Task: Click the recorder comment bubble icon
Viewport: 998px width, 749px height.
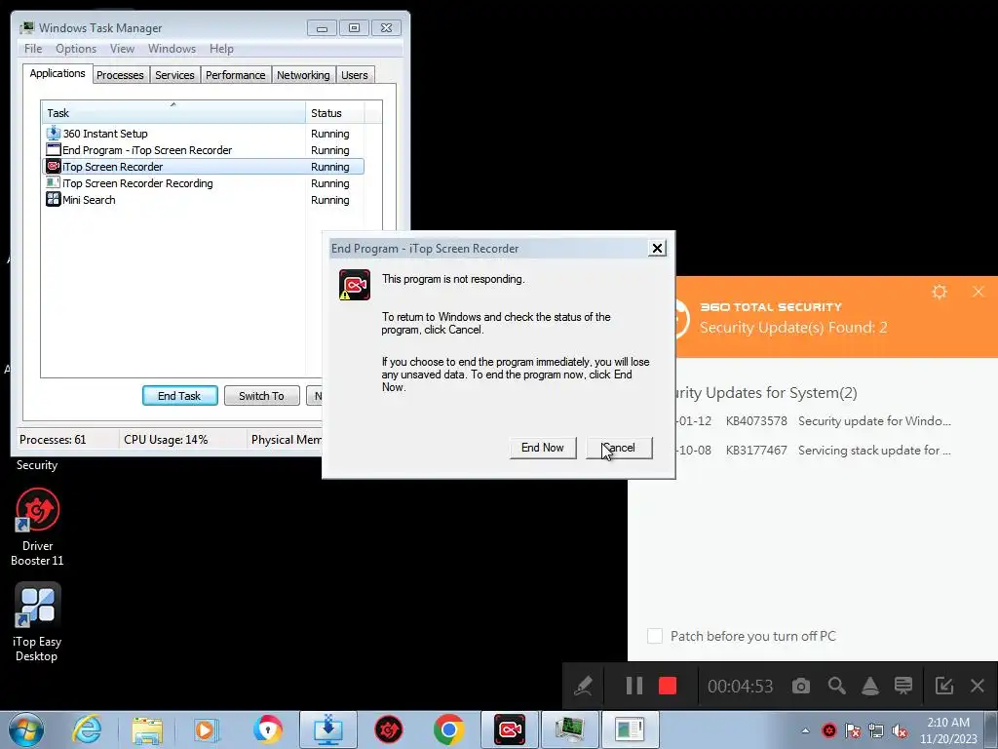Action: point(903,686)
